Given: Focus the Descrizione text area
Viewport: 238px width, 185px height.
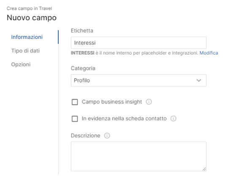Looking at the screenshot, I should coord(138,156).
